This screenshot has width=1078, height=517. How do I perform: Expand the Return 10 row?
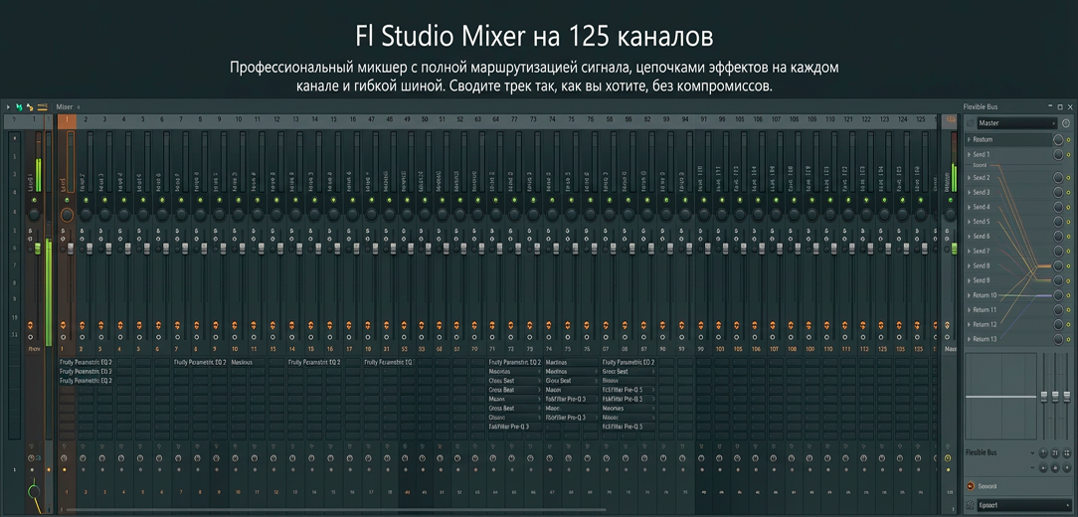click(969, 295)
